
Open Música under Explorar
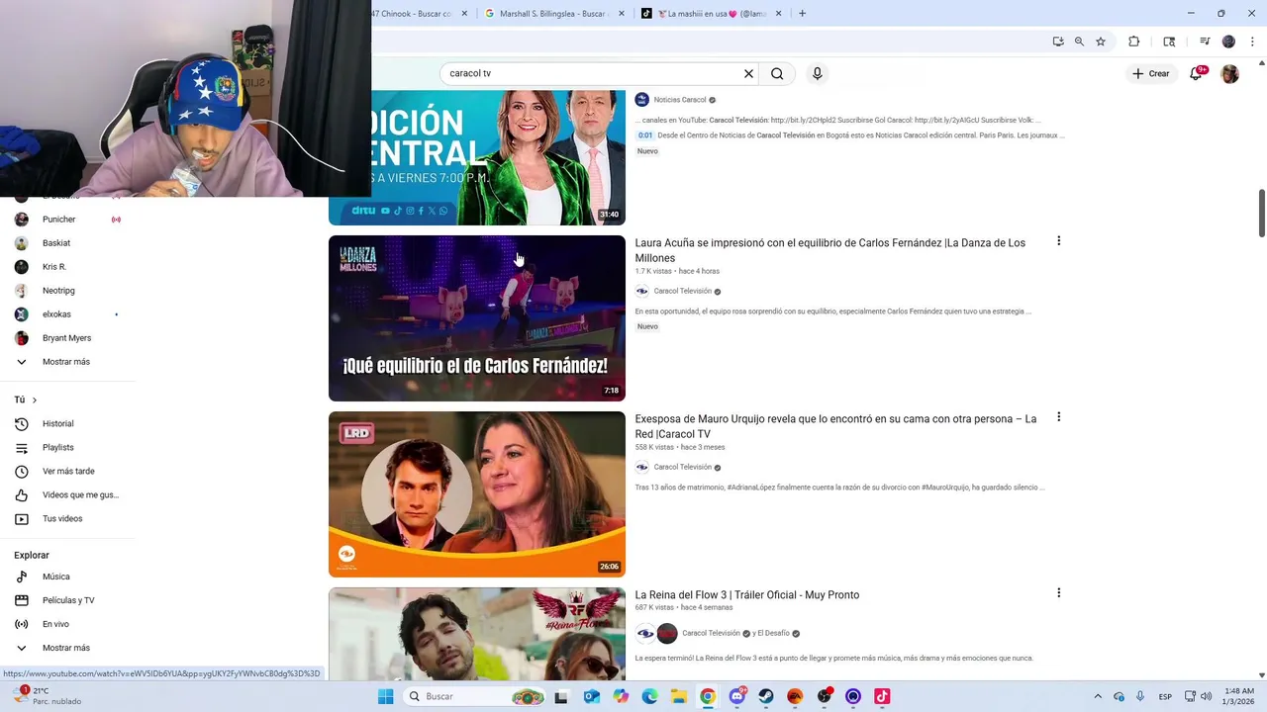coord(55,577)
